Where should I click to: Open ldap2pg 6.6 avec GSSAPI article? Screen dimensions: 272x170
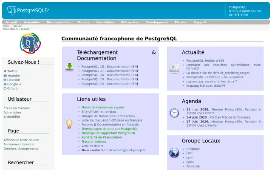coord(206,85)
